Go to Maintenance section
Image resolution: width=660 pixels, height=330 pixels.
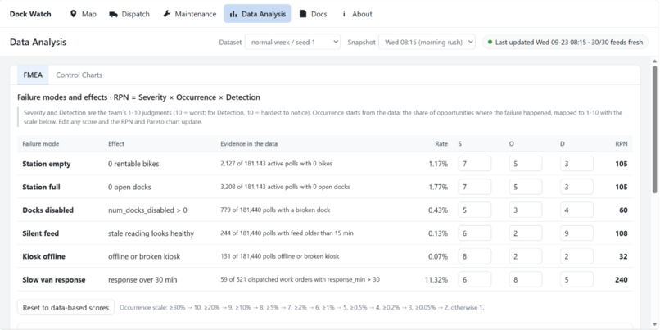tap(189, 14)
